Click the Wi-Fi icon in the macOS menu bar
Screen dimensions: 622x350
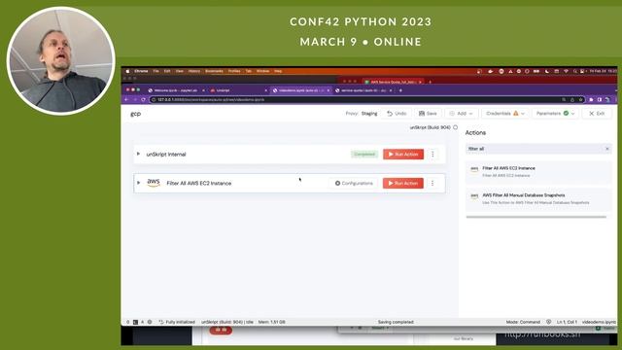tap(566, 71)
